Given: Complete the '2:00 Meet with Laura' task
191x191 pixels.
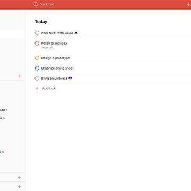Looking at the screenshot, I should [37, 33].
